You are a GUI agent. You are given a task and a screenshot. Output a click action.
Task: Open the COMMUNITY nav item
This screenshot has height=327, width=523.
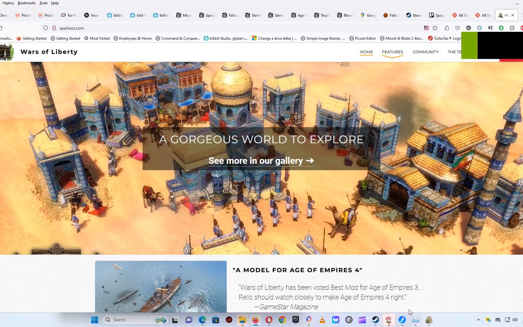[x=426, y=52]
